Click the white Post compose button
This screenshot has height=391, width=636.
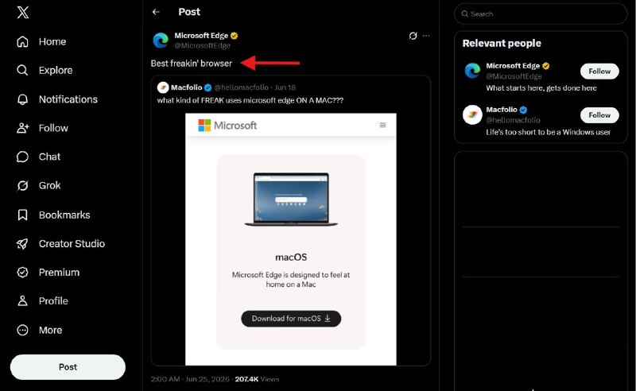click(68, 367)
